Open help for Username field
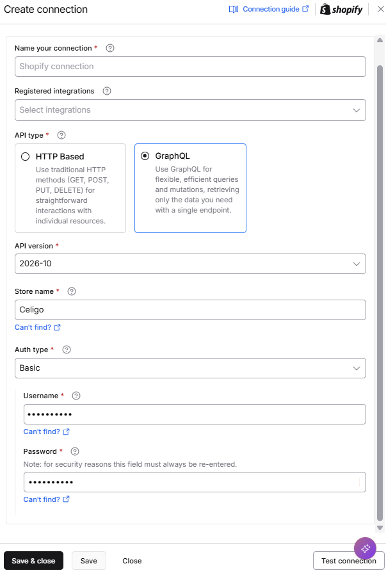This screenshot has width=386, height=573. click(x=76, y=396)
